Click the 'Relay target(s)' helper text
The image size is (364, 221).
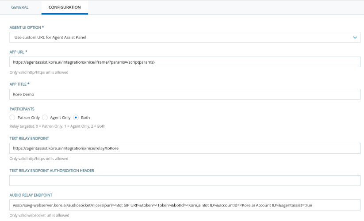click(x=57, y=126)
